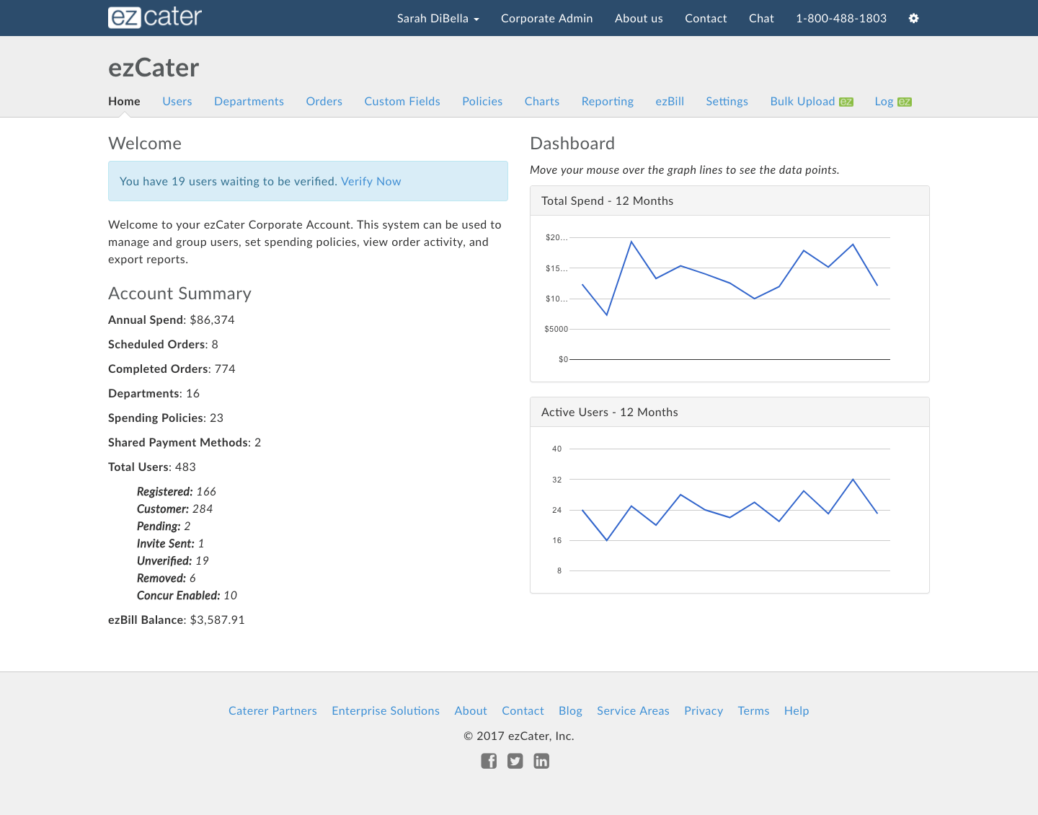Image resolution: width=1038 pixels, height=815 pixels.
Task: Click the Spending Policies: 23 line
Action: click(x=166, y=418)
